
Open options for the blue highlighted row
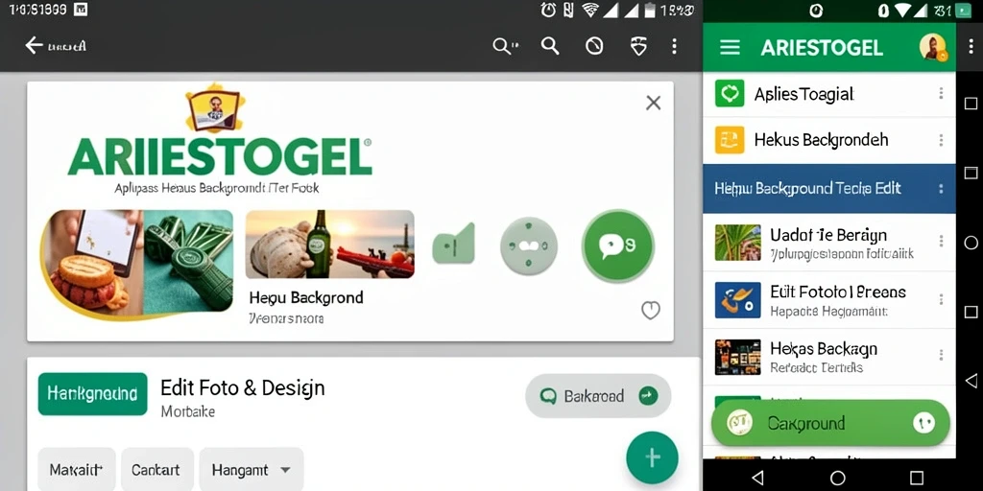click(x=941, y=189)
